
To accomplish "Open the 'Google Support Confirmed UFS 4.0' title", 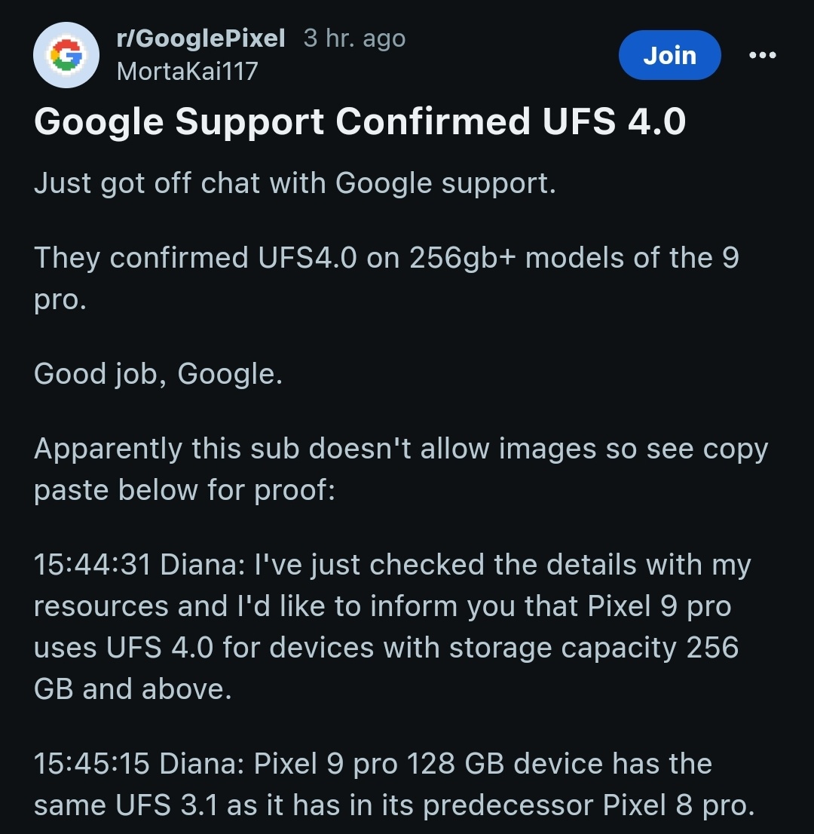I will [x=360, y=121].
